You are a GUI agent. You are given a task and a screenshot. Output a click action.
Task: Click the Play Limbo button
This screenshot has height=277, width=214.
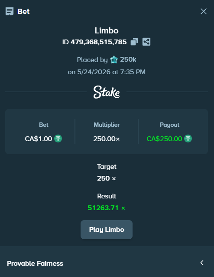point(107,230)
